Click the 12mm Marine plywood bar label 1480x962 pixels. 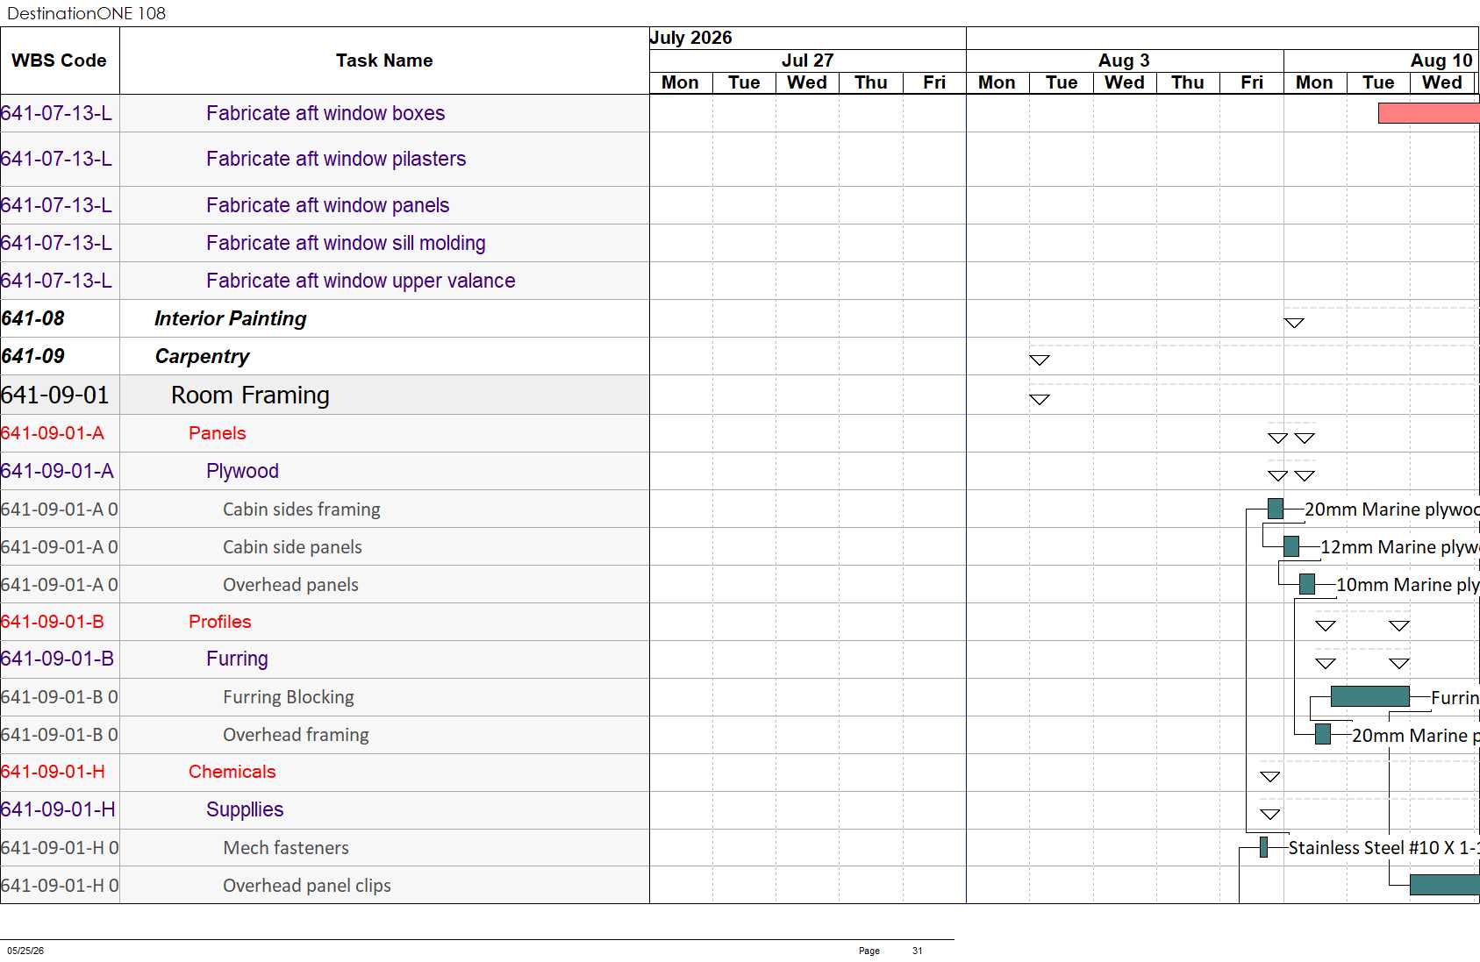coord(1400,547)
